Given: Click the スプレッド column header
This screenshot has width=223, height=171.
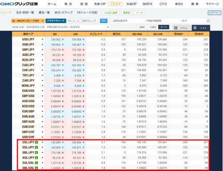Looking at the screenshot, I should coord(96,34).
